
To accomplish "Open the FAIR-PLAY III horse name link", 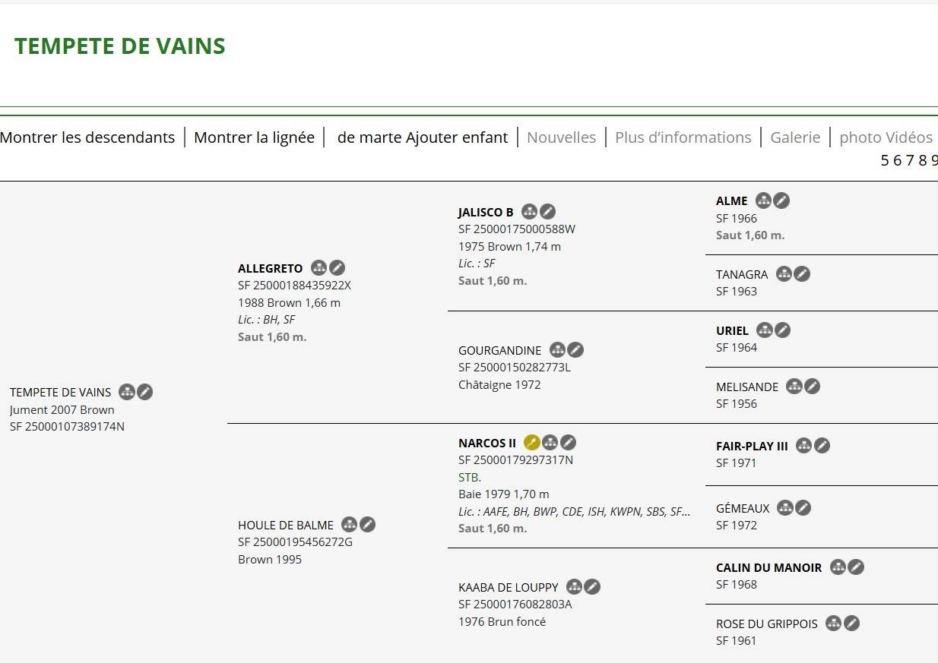I will (751, 446).
